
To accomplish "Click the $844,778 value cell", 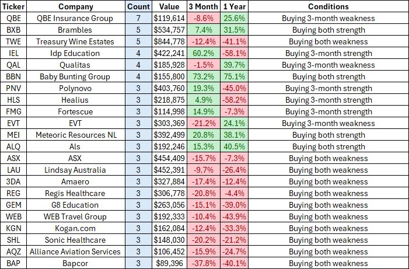I will tap(169, 41).
